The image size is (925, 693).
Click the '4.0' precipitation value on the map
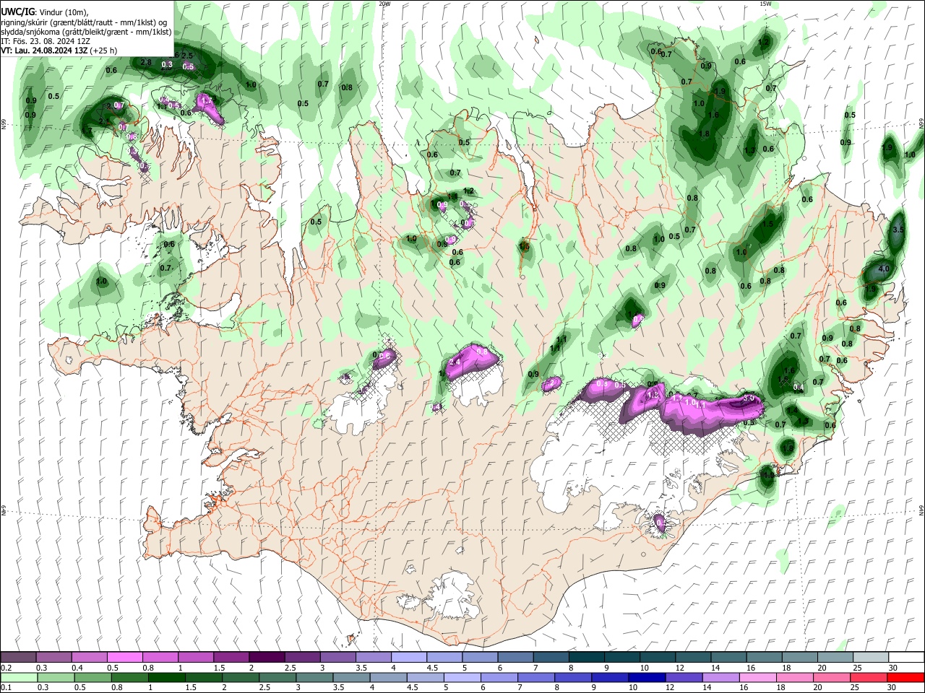pos(883,269)
